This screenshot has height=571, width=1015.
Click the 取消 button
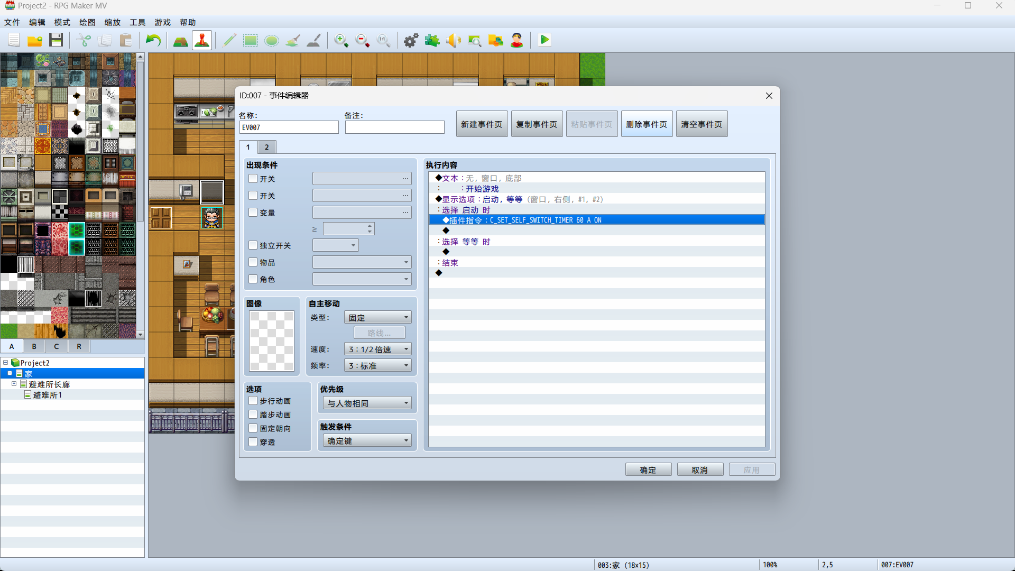tap(700, 469)
